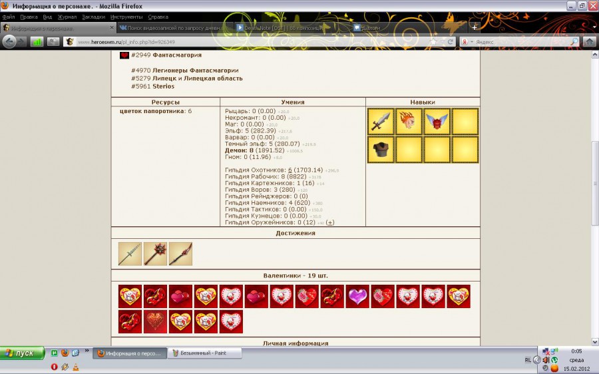The width and height of the screenshot is (599, 374).
Task: Click the Windows пуск Start button
Action: 23,353
